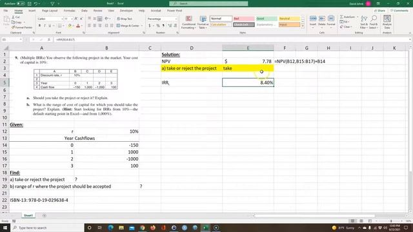Open the font color dropdown arrow

(82, 26)
